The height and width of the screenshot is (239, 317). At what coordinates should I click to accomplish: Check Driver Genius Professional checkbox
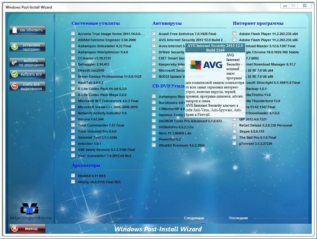pyautogui.click(x=73, y=76)
